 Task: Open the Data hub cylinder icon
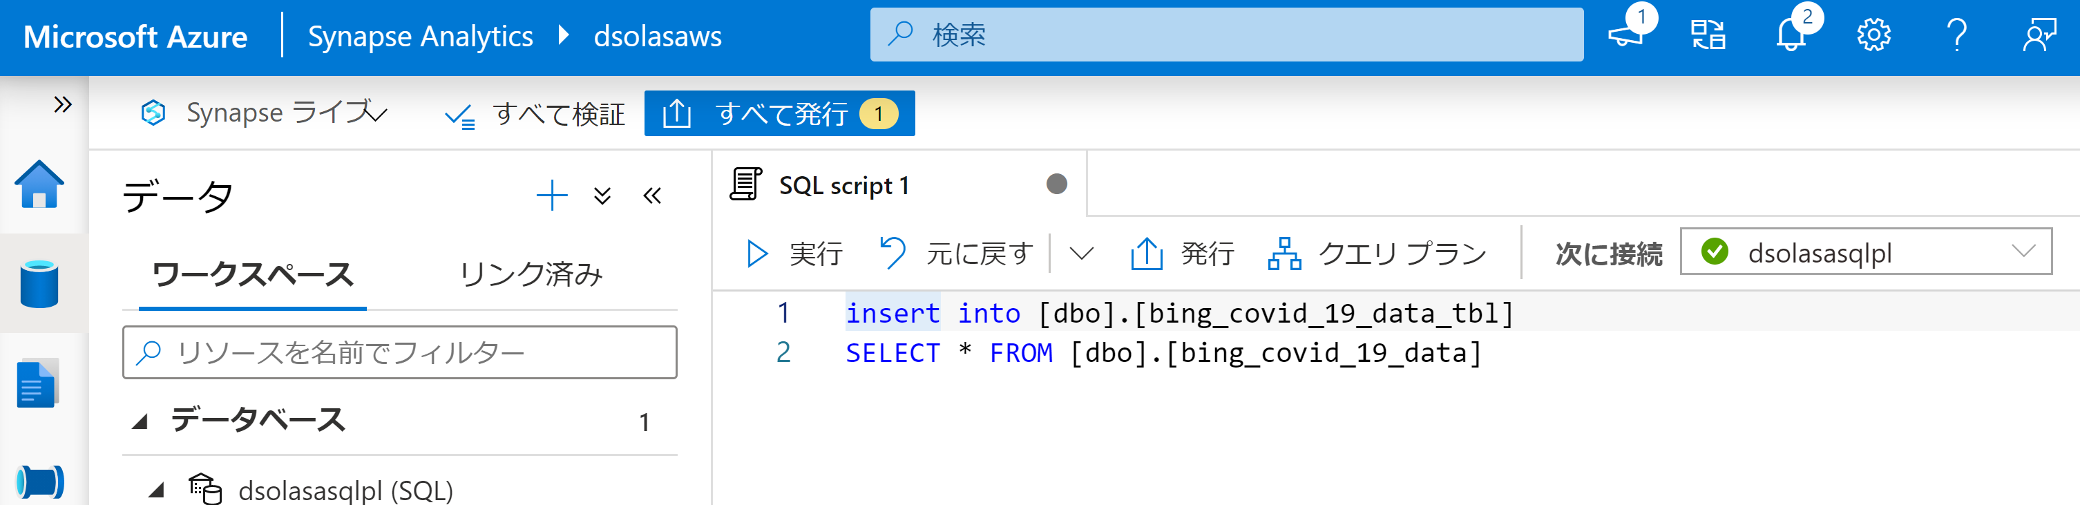tap(39, 284)
